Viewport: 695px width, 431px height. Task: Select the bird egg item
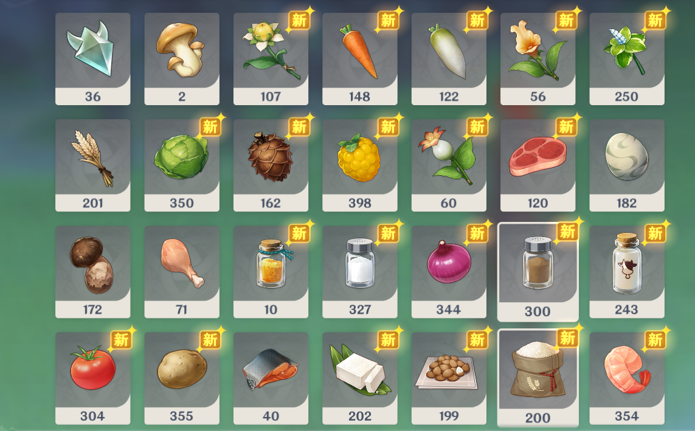(627, 165)
